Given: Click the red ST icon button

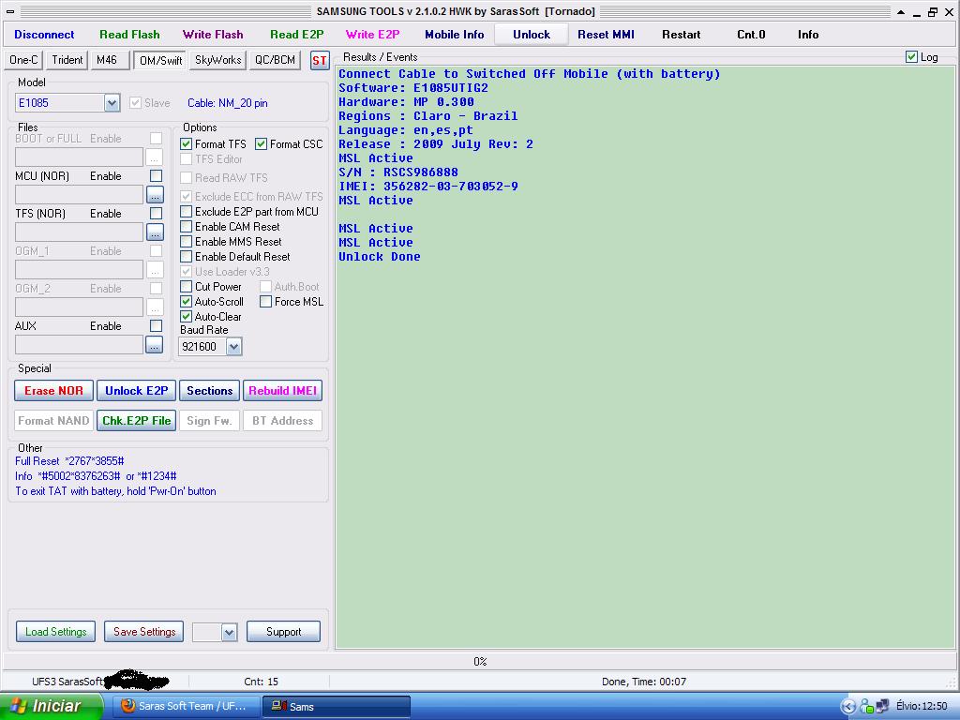Looking at the screenshot, I should (320, 61).
